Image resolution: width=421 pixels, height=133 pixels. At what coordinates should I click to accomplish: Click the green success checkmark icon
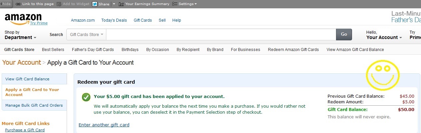click(86, 97)
